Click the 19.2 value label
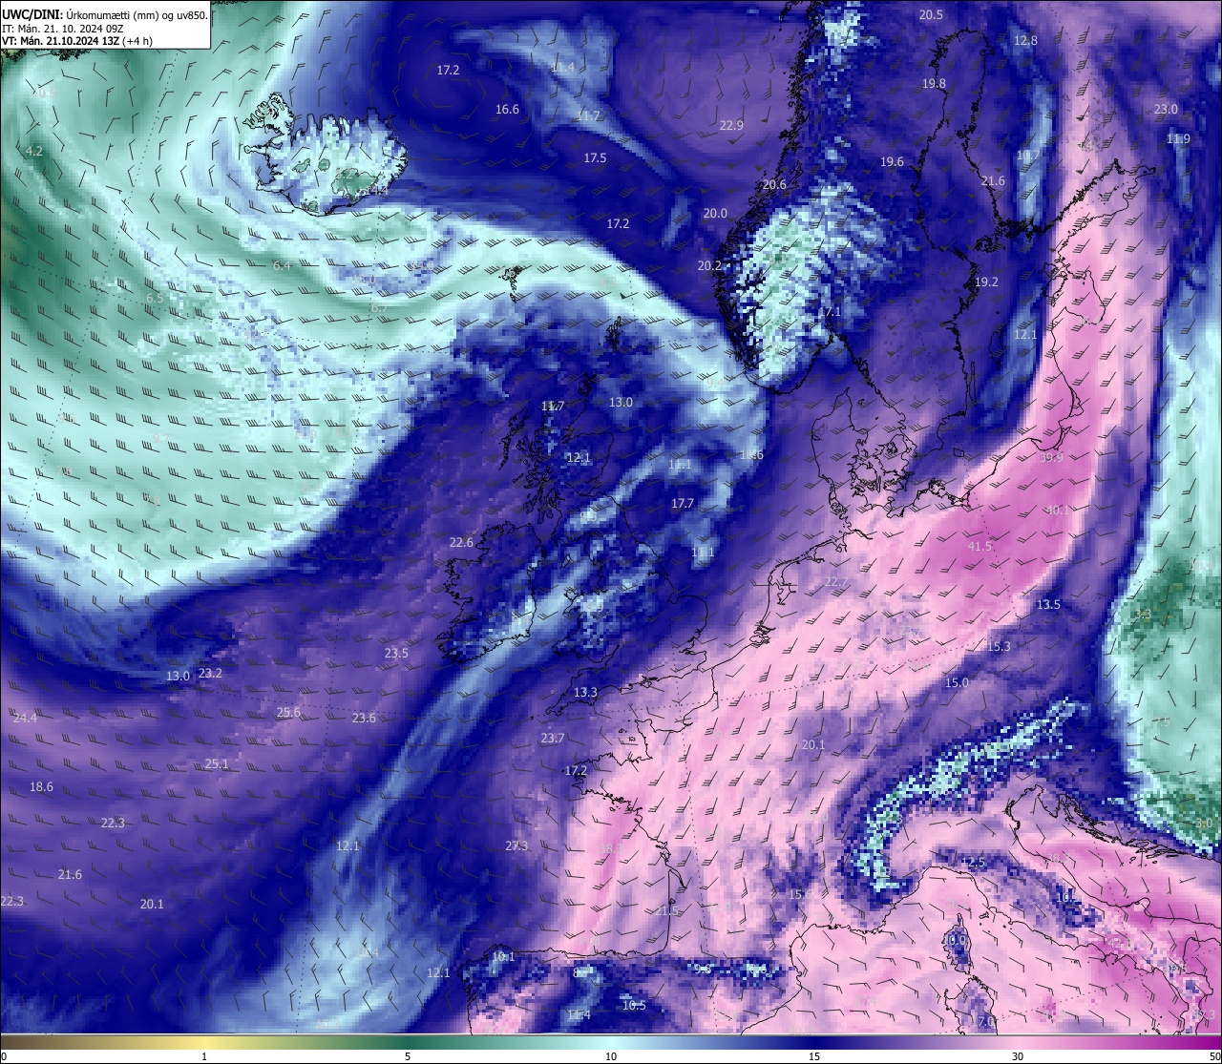 986,282
